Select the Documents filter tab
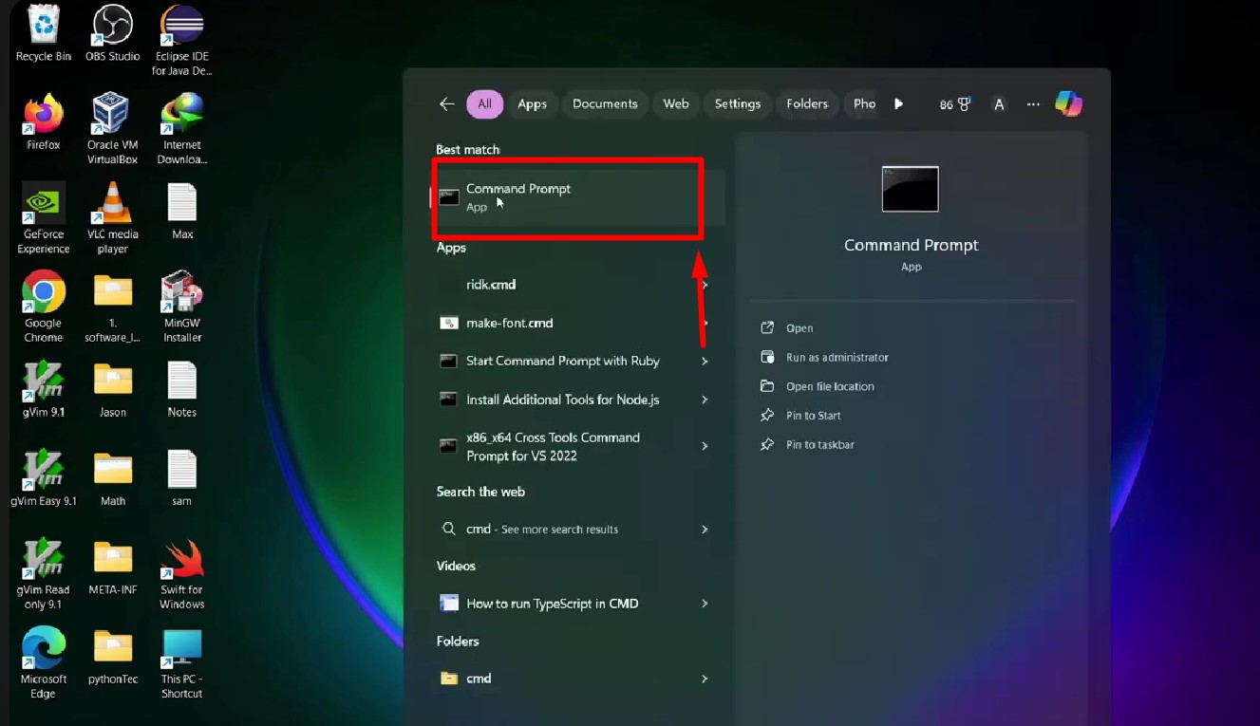Screen dimensions: 1260x726 pyautogui.click(x=605, y=104)
